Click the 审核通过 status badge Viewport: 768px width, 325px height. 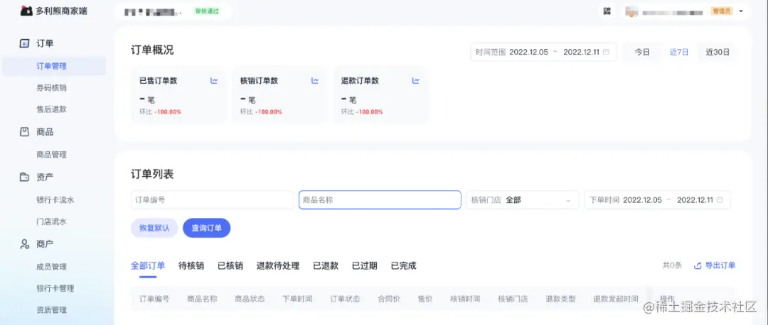[x=208, y=11]
